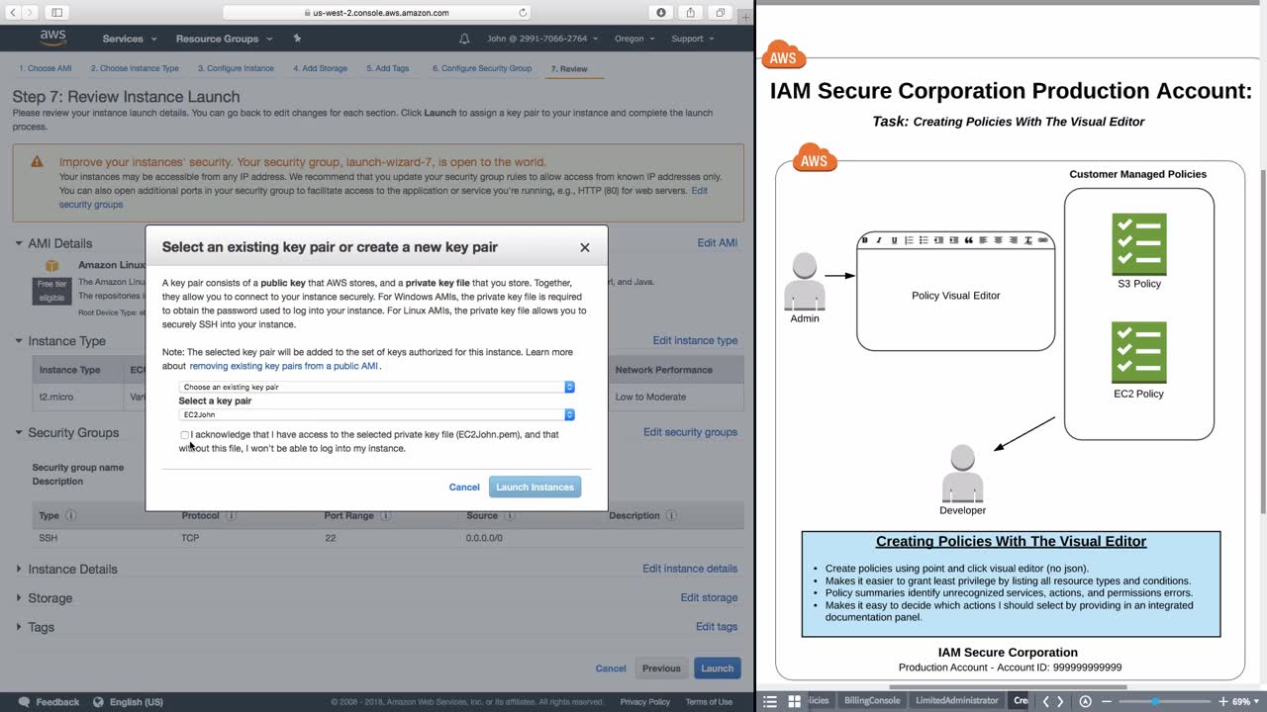Open the grid view icon in the diagram viewer
Image resolution: width=1267 pixels, height=712 pixels.
(794, 701)
